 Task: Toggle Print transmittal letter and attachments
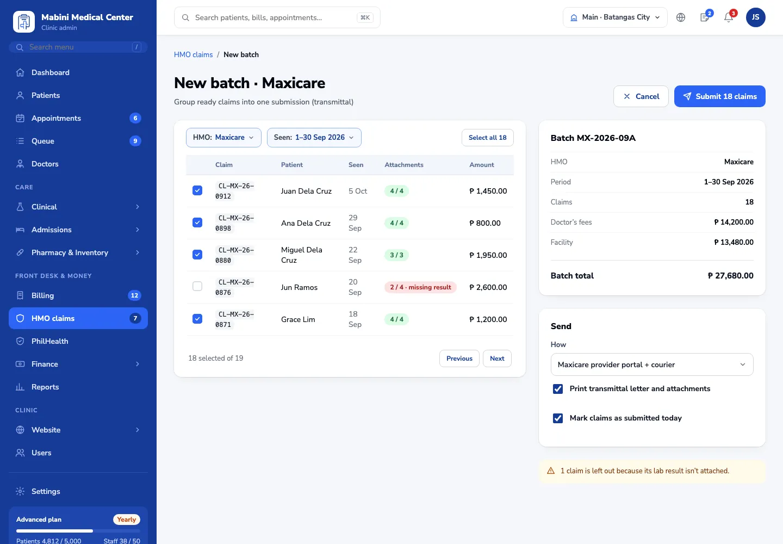click(x=558, y=389)
